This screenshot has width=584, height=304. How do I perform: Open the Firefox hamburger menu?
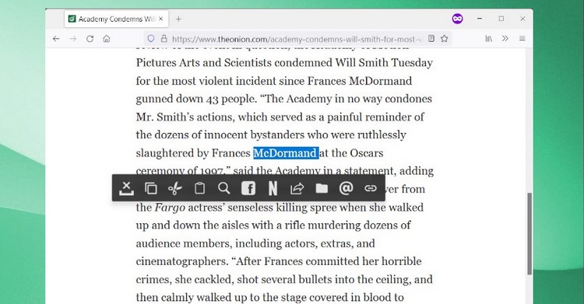coord(522,38)
